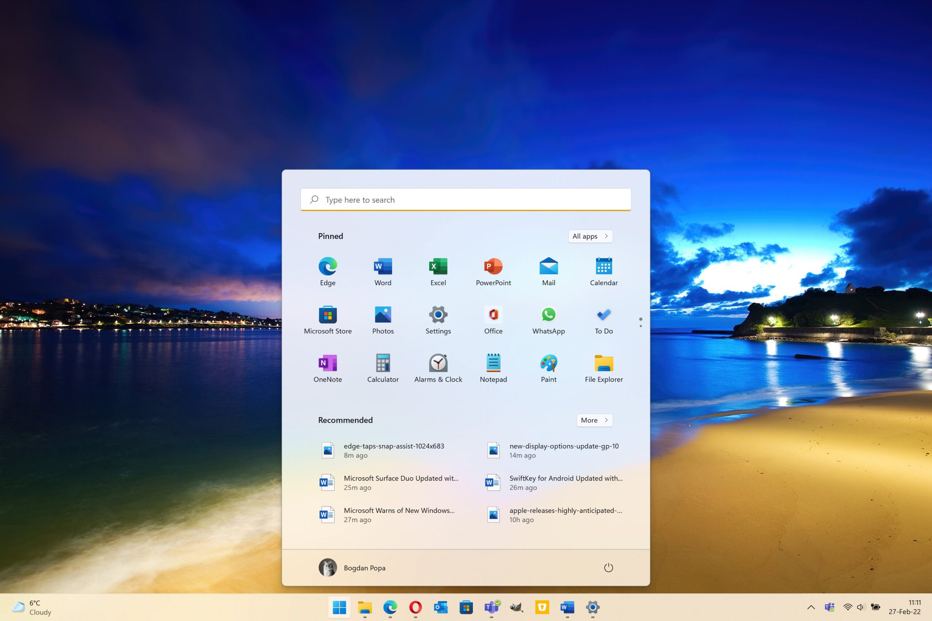Open Settings gear on the taskbar
Viewport: 932px width, 621px height.
pyautogui.click(x=593, y=607)
